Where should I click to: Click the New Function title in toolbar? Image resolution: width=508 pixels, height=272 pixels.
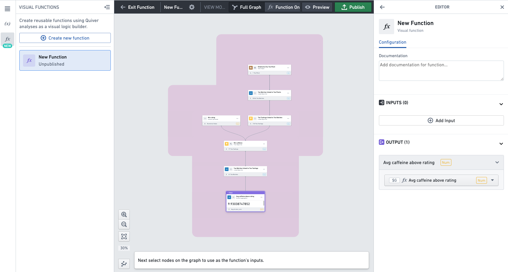tap(173, 7)
